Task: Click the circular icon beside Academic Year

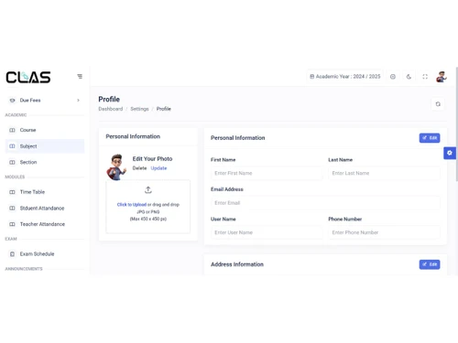Action: pyautogui.click(x=393, y=77)
